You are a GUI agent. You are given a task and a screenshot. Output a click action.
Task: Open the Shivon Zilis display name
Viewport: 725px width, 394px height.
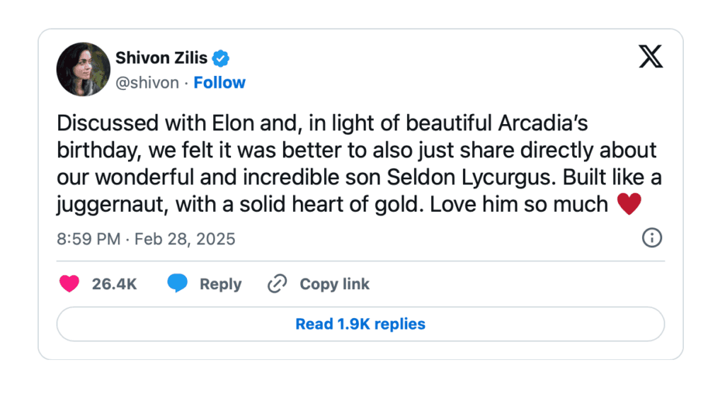coord(161,58)
